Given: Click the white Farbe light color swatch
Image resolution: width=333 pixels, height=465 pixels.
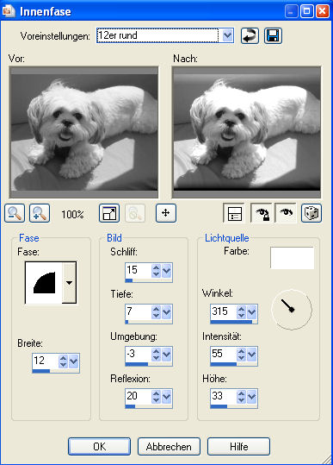Looking at the screenshot, I should pyautogui.click(x=292, y=258).
